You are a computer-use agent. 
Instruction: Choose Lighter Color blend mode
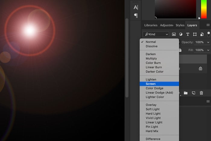click(159, 97)
